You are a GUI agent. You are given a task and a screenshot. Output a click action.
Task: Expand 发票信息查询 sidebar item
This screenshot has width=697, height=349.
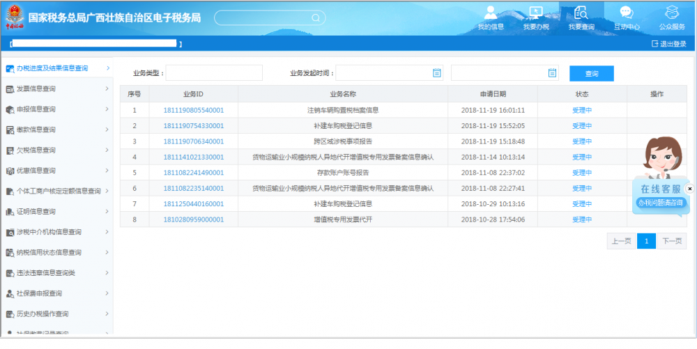56,89
